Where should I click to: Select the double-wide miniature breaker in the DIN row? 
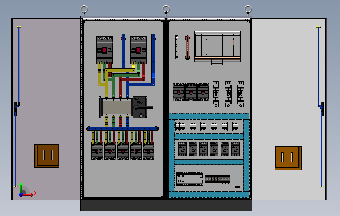(x=180, y=126)
